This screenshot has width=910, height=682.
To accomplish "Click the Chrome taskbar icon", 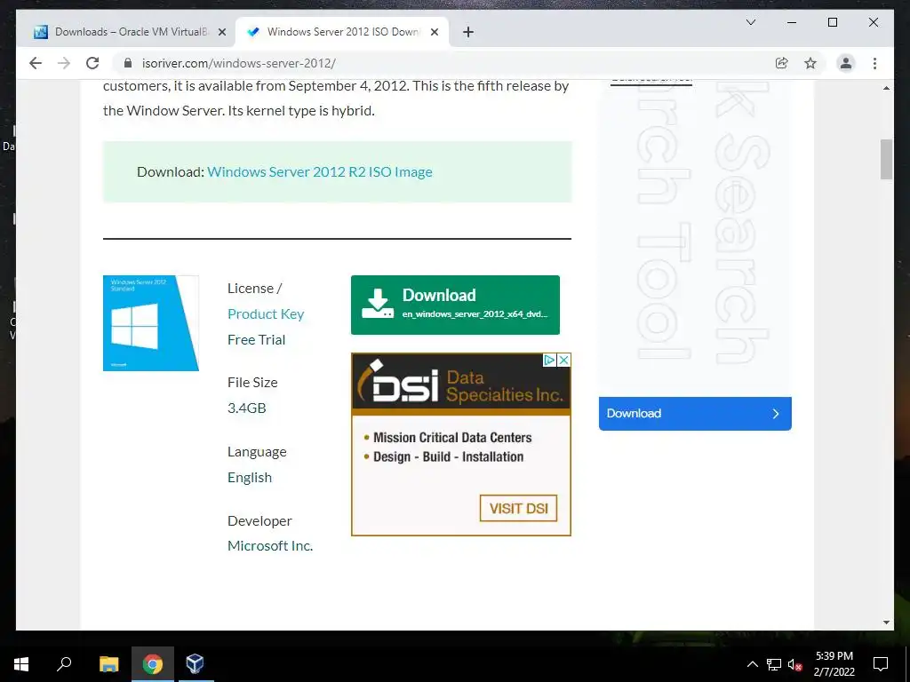I will click(153, 664).
